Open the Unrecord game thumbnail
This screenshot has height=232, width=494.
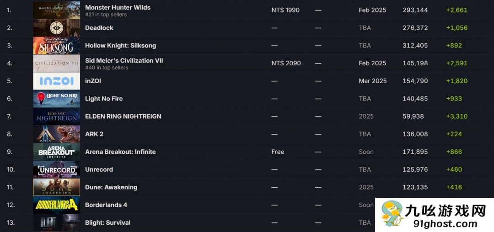point(56,169)
